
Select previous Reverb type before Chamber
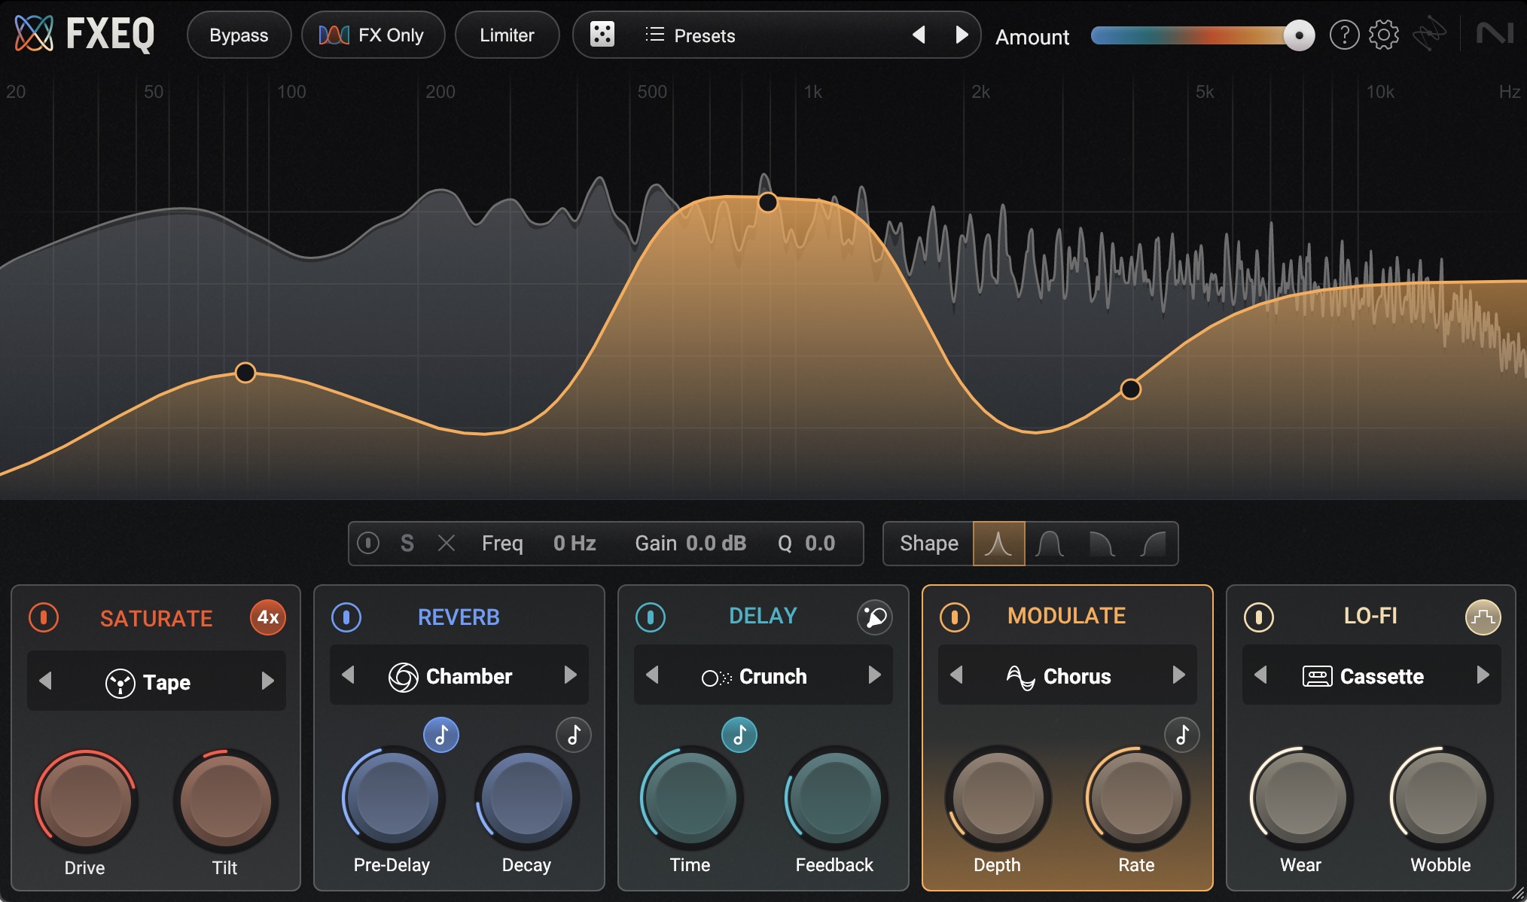(x=348, y=675)
